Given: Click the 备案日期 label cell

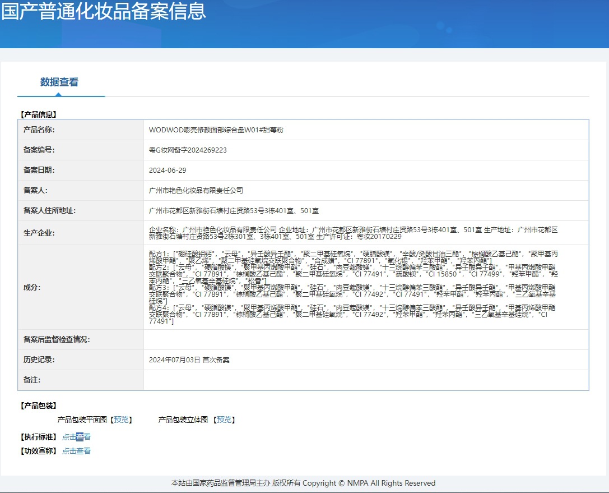Looking at the screenshot, I should coord(81,171).
